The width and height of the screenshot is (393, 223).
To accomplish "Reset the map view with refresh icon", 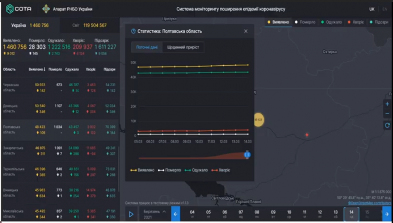I will (x=387, y=125).
